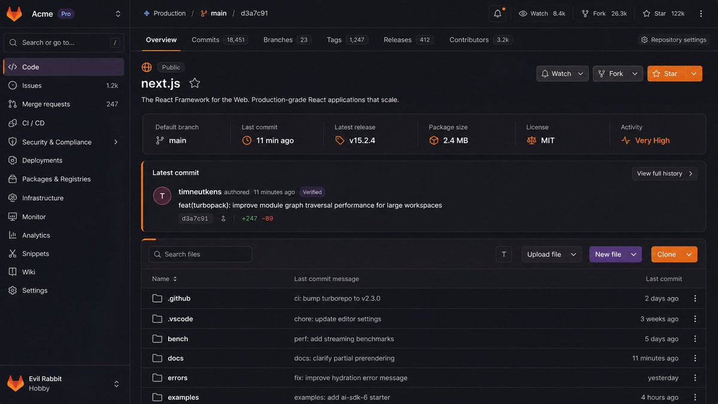Open notifications bell in header
Image resolution: width=718 pixels, height=404 pixels.
498,14
